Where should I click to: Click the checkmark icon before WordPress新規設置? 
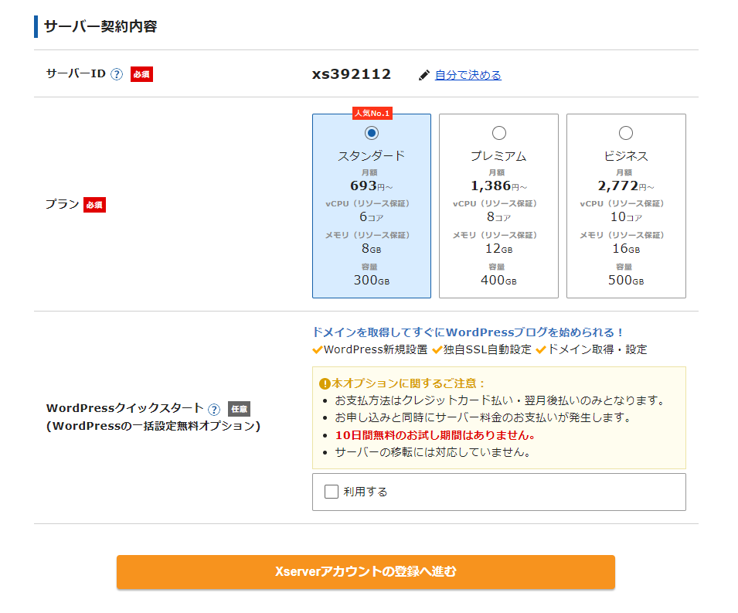point(318,349)
